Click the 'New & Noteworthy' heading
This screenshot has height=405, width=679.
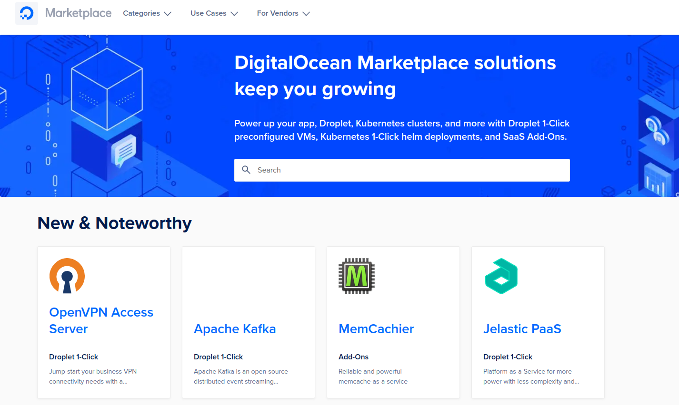(x=114, y=223)
